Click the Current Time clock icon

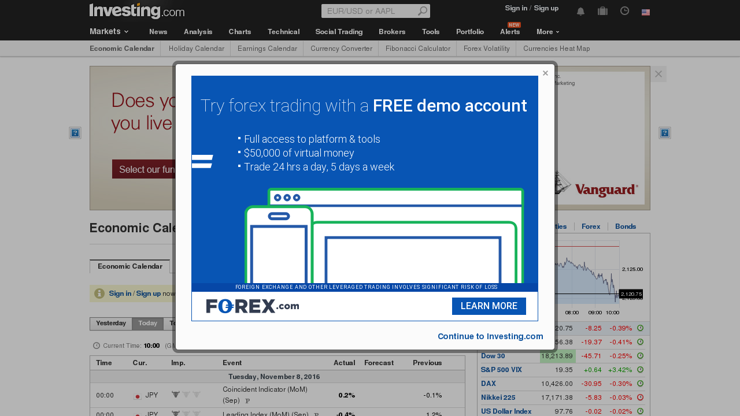97,346
